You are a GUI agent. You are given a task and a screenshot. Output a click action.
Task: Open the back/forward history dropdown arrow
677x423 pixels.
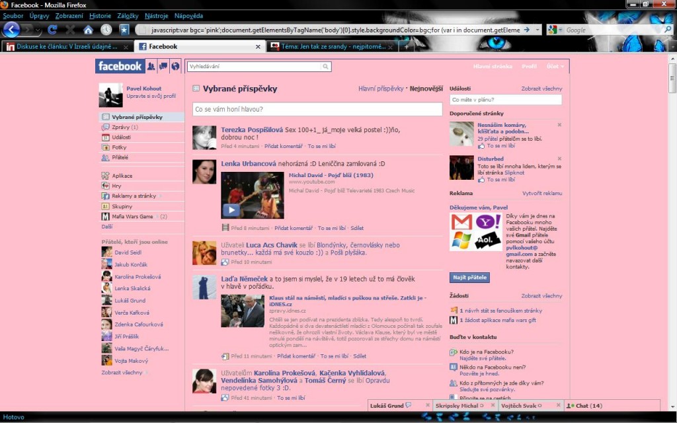(38, 30)
